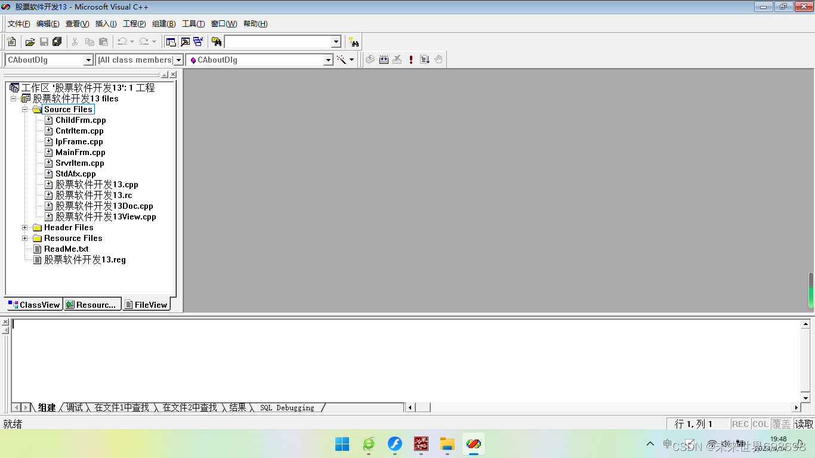Switch to the SQL Debugging output tab

coord(287,408)
